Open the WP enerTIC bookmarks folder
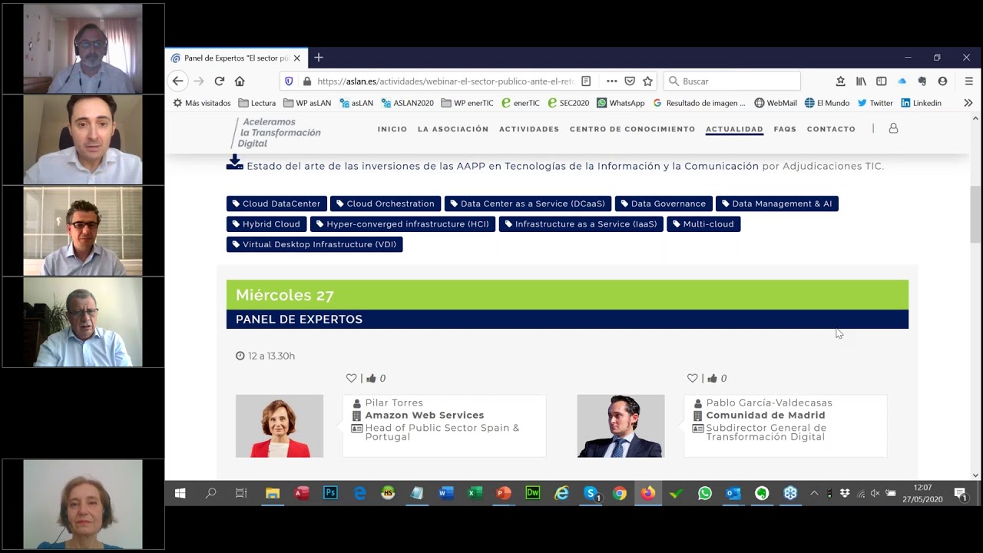Screen dimensions: 983x553 click(x=467, y=103)
